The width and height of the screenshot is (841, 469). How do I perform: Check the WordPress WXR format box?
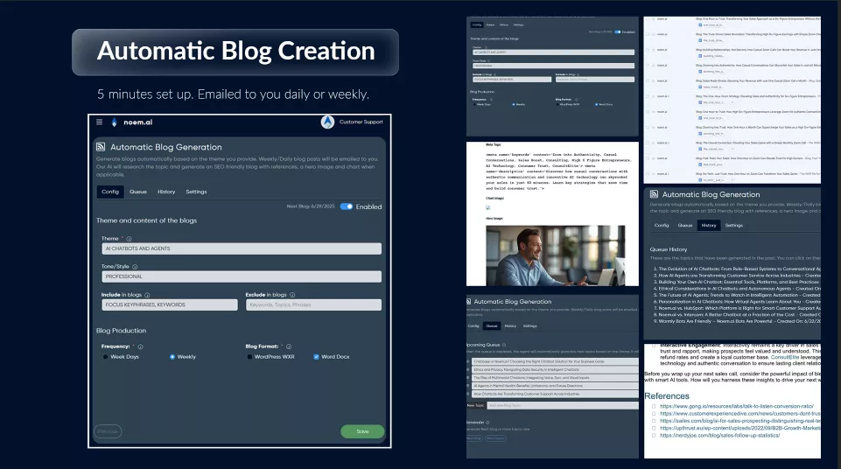click(x=249, y=357)
